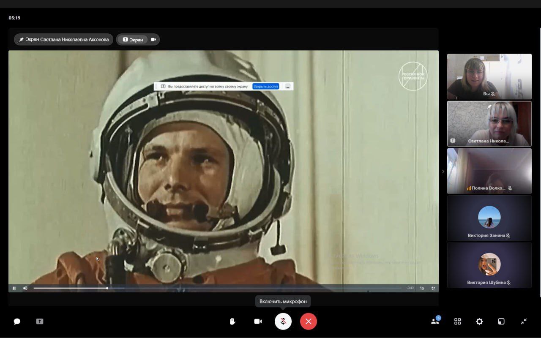This screenshot has height=338, width=541.
Task: Select Полина Волко... video tile
Action: [x=489, y=171]
